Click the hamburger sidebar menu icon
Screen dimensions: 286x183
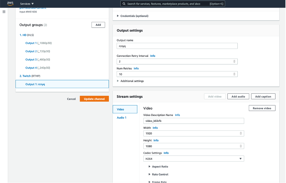pyautogui.click(x=4, y=12)
